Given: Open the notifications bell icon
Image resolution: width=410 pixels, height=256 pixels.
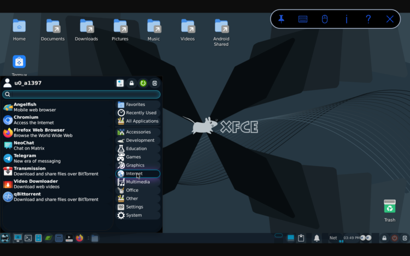Looking at the screenshot, I should click(x=317, y=238).
